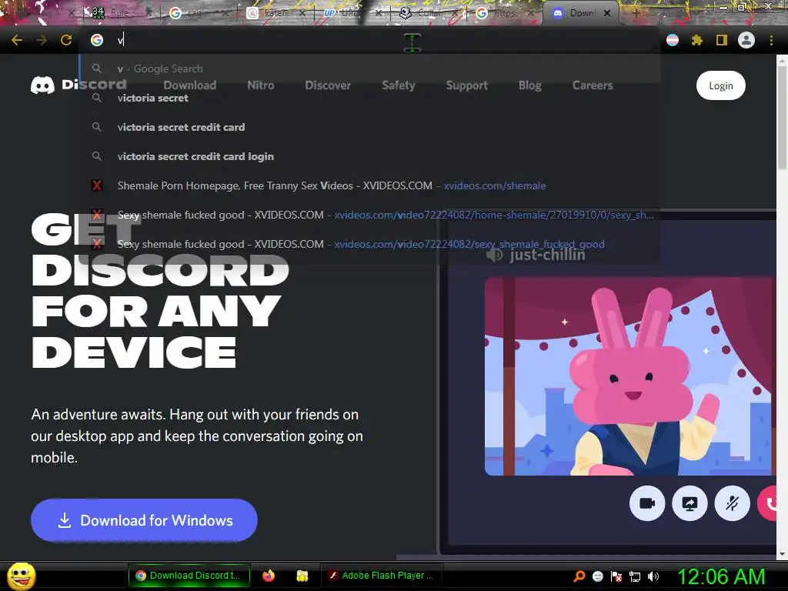Click the volume speaker tray icon

[653, 576]
